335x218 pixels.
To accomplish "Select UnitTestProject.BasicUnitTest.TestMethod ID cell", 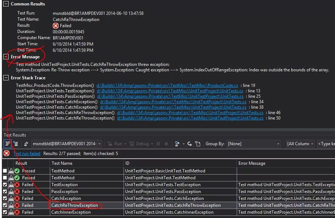I will tap(180, 171).
